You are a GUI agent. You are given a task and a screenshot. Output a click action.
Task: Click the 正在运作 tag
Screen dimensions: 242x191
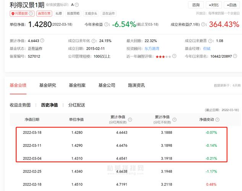[x=108, y=13]
